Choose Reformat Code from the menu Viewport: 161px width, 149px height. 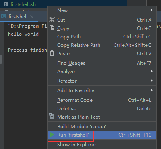click(x=102, y=100)
